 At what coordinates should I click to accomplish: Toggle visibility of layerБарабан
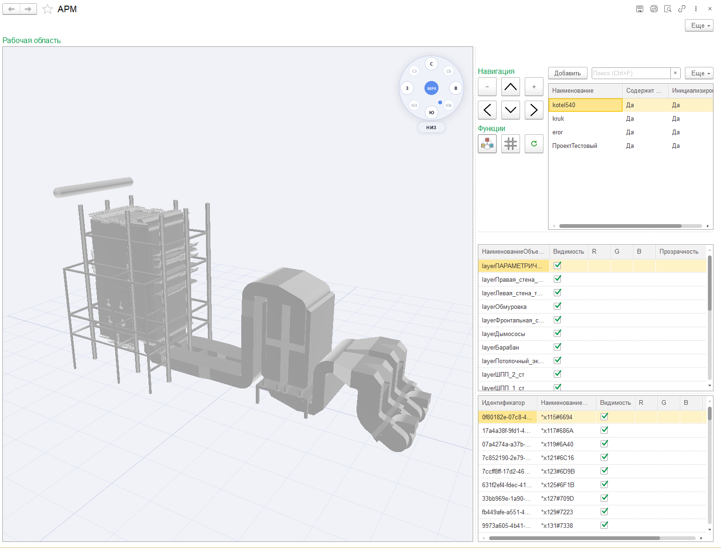(557, 347)
